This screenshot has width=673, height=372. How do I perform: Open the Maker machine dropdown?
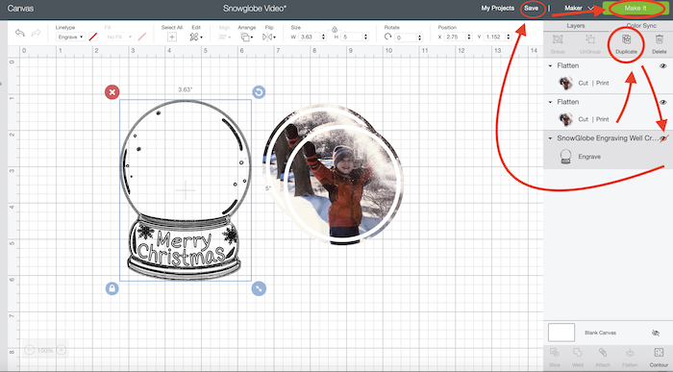click(x=579, y=8)
